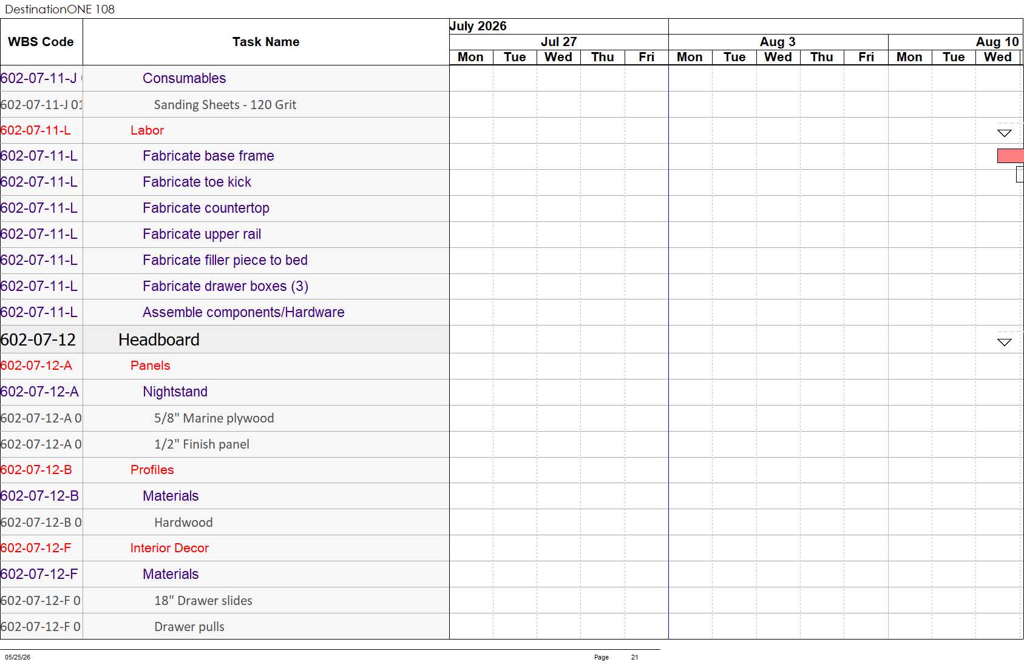Click the summary marker on the Labor row
Image resolution: width=1024 pixels, height=665 pixels.
tap(1005, 133)
